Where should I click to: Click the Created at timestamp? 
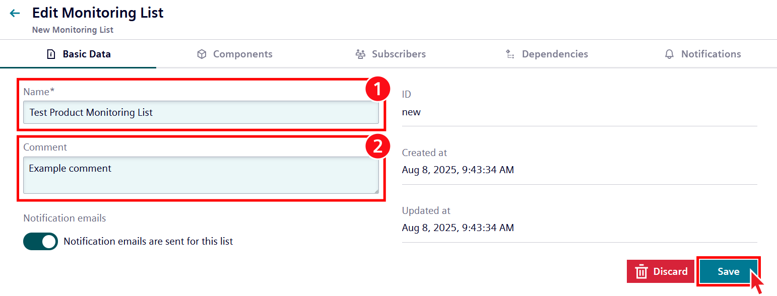(x=458, y=170)
